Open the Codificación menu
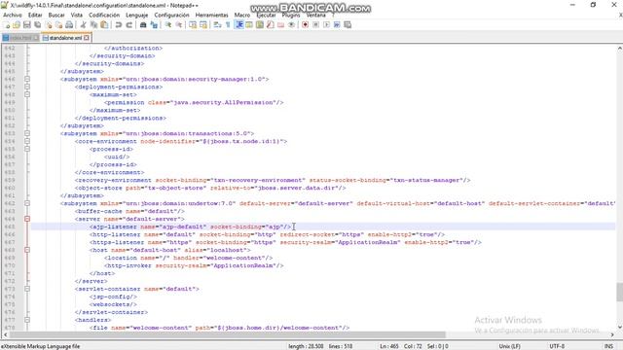The width and height of the screenshot is (623, 350). (x=104, y=15)
